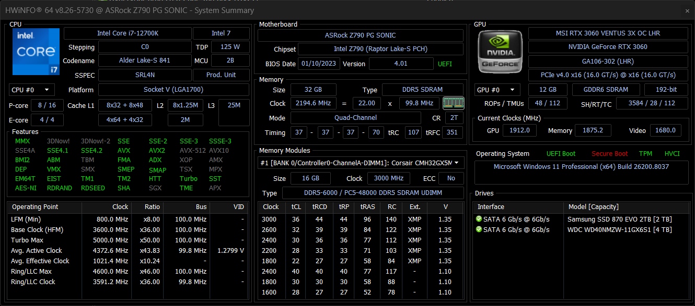Click the GPU clock 1912.0 value
Image resolution: width=695 pixels, height=306 pixels.
click(519, 130)
